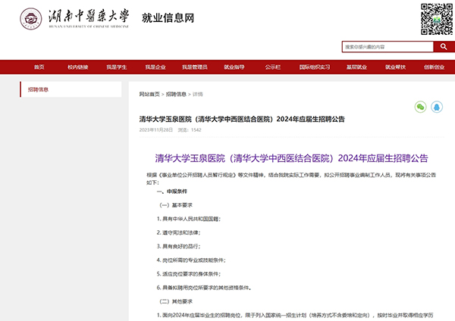Screen dimensions: 455x321
Task: Open the 首页 navigation item
Action: (39, 67)
